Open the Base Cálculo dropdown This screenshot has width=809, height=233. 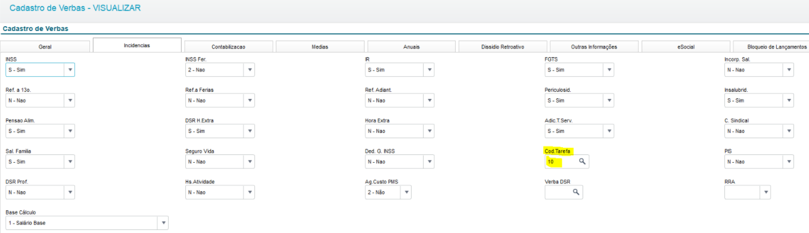(163, 223)
